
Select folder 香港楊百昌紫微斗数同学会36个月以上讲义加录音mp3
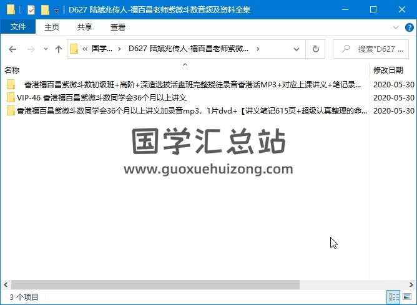(x=192, y=110)
